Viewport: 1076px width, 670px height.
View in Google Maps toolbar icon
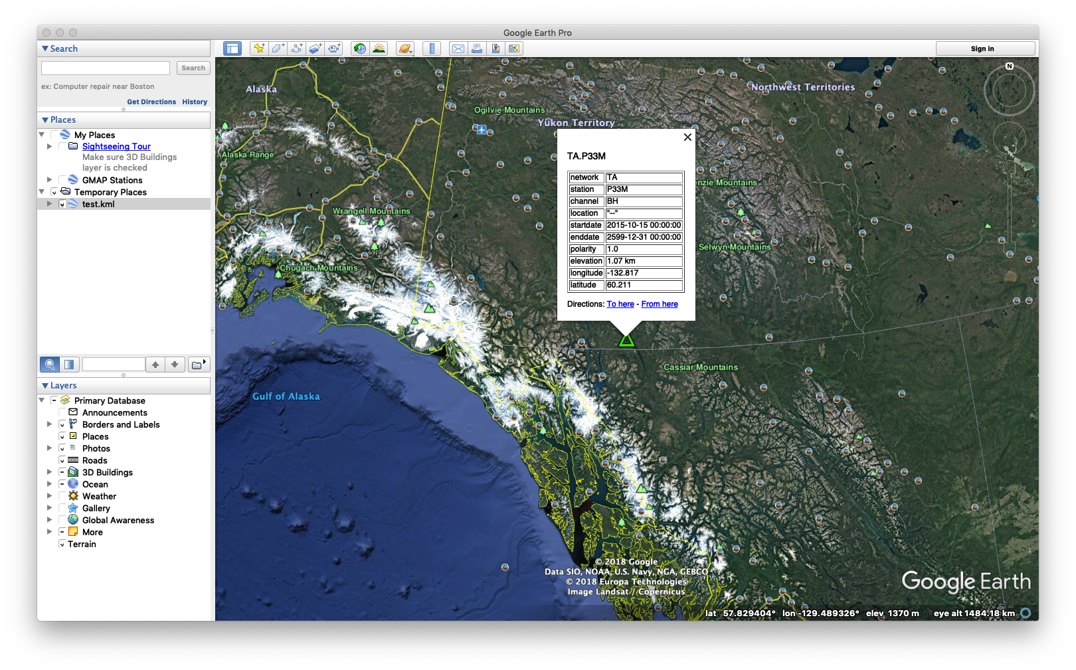click(514, 48)
